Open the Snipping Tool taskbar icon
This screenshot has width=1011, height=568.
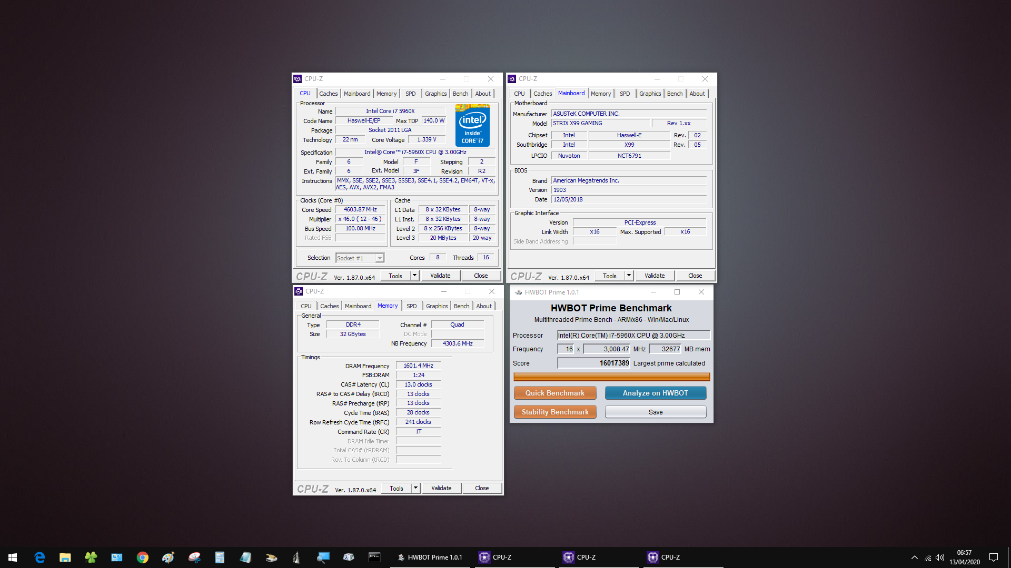tap(194, 557)
